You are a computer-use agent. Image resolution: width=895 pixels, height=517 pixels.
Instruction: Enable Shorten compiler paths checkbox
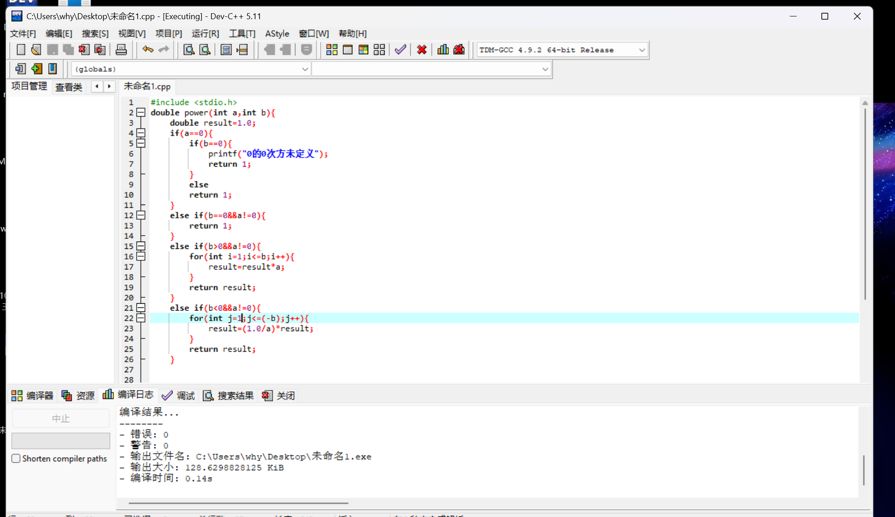(16, 459)
